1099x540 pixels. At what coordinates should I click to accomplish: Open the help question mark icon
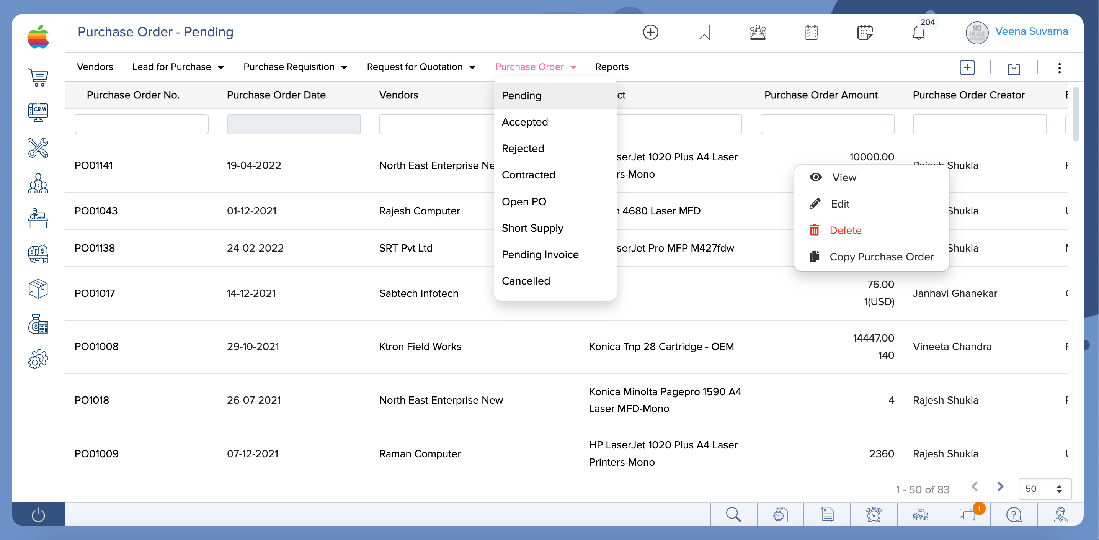(x=1014, y=514)
